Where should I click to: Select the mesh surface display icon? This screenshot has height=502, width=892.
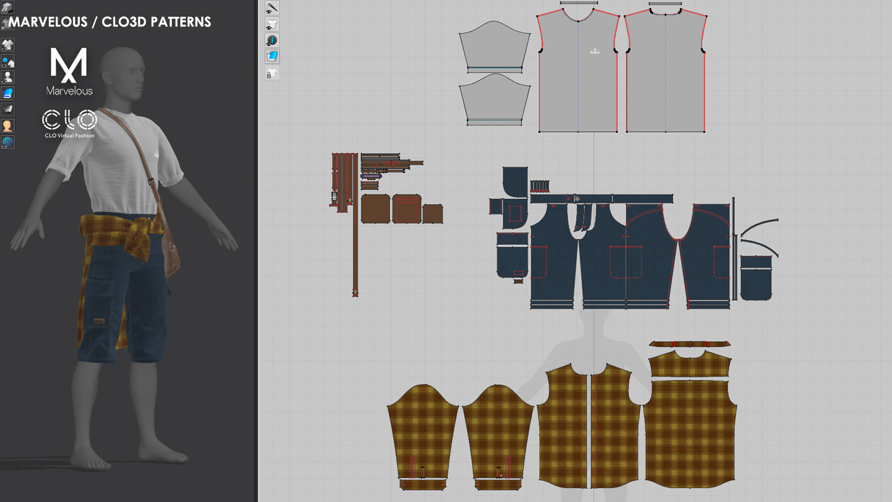(7, 109)
